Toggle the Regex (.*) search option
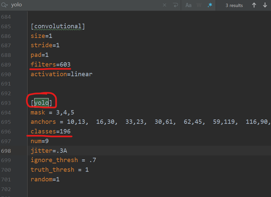The width and height of the screenshot is (271, 197). (x=210, y=5)
